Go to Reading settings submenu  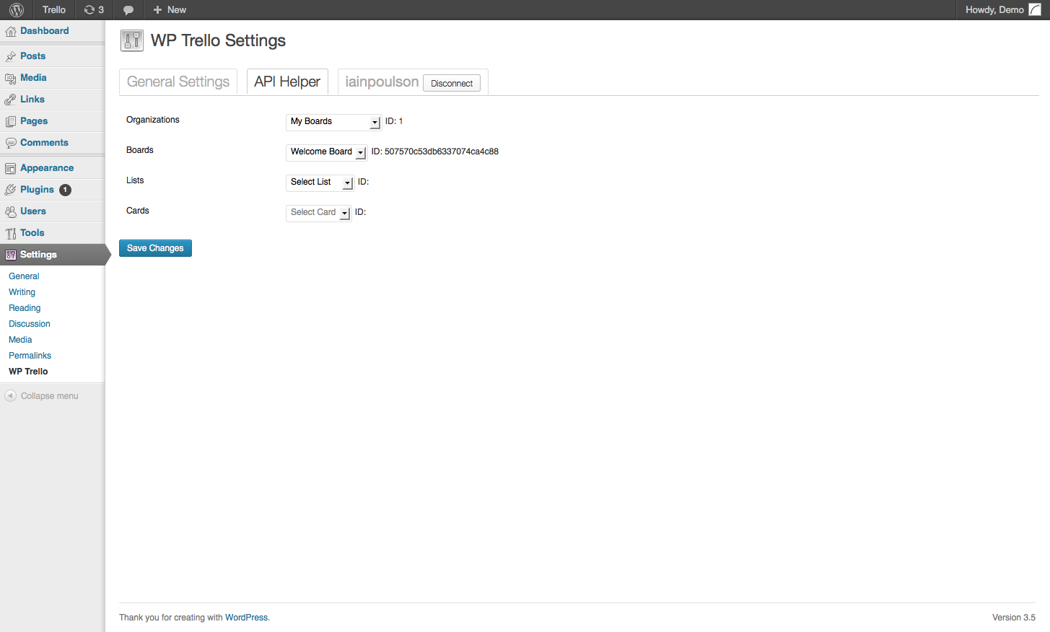(25, 308)
